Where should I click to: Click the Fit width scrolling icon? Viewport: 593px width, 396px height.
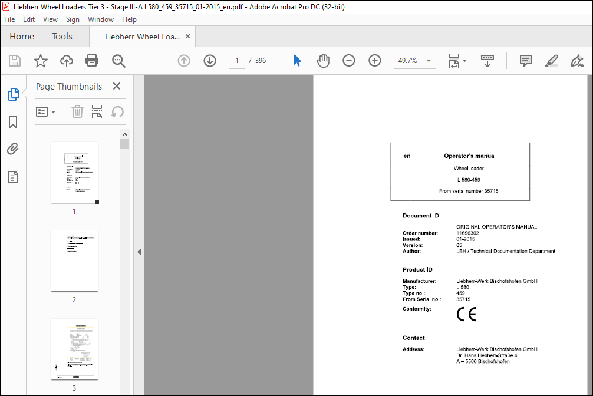(454, 61)
